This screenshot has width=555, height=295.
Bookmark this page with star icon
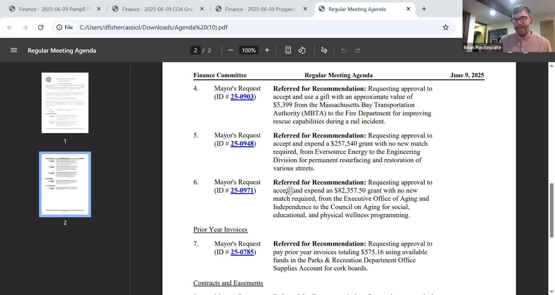(445, 27)
